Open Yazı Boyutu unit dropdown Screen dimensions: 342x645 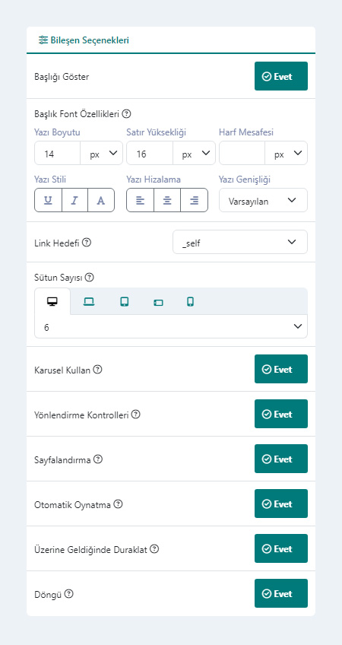(102, 153)
